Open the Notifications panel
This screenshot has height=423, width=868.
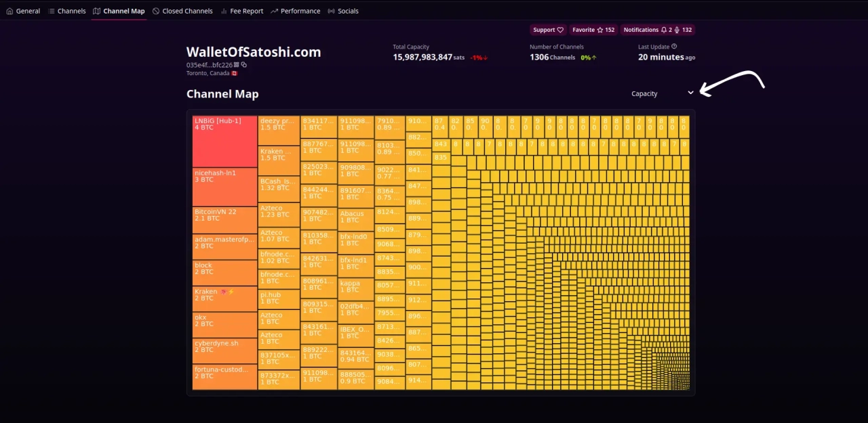click(x=640, y=30)
